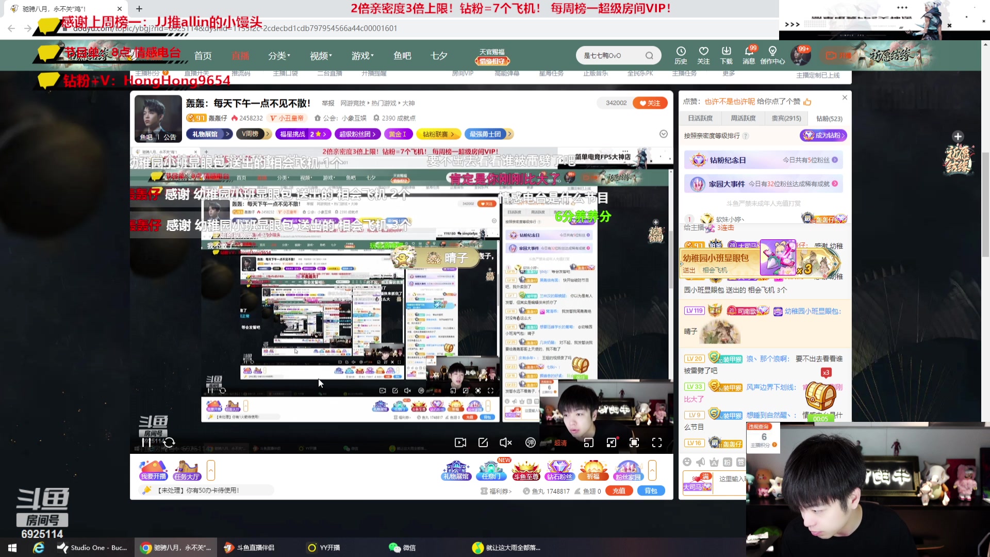Open the 祈福 blessing feature
Viewport: 990px width, 557px height.
point(593,470)
